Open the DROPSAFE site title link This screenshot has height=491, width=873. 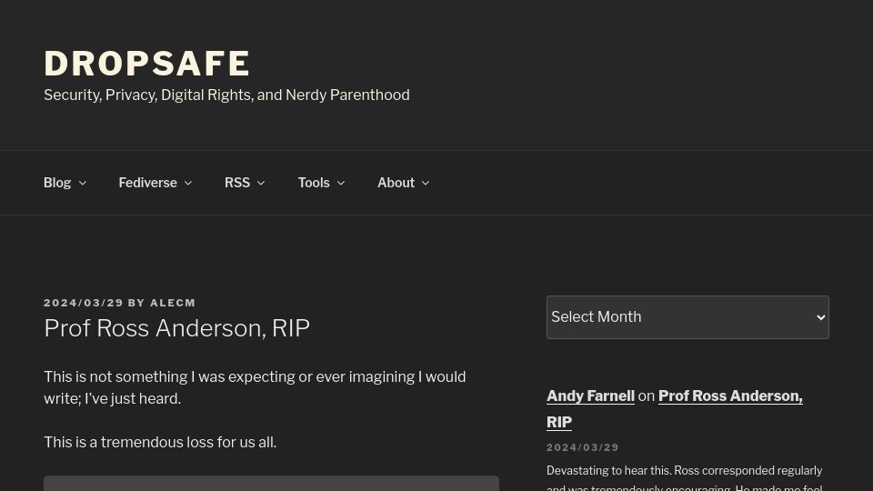(147, 64)
